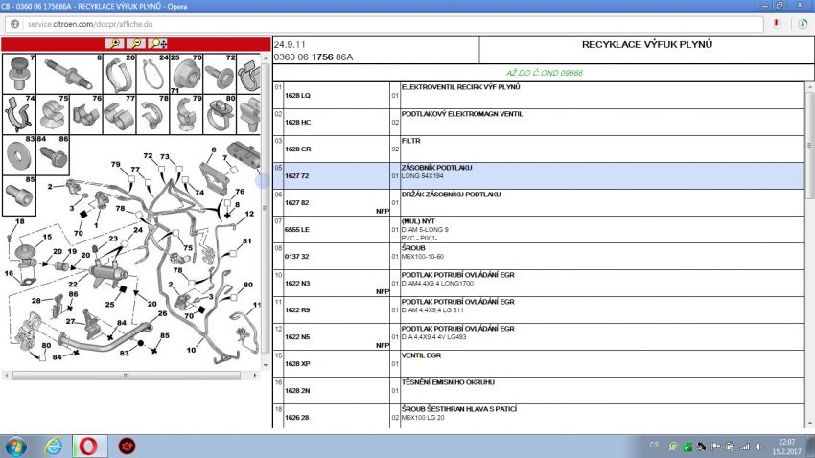815x458 pixels.
Task: Open part number 1628 CR
Action: (x=297, y=149)
